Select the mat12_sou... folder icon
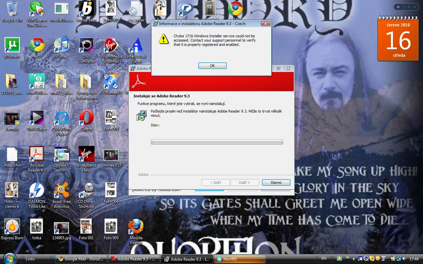The image size is (423, 264). point(61,84)
